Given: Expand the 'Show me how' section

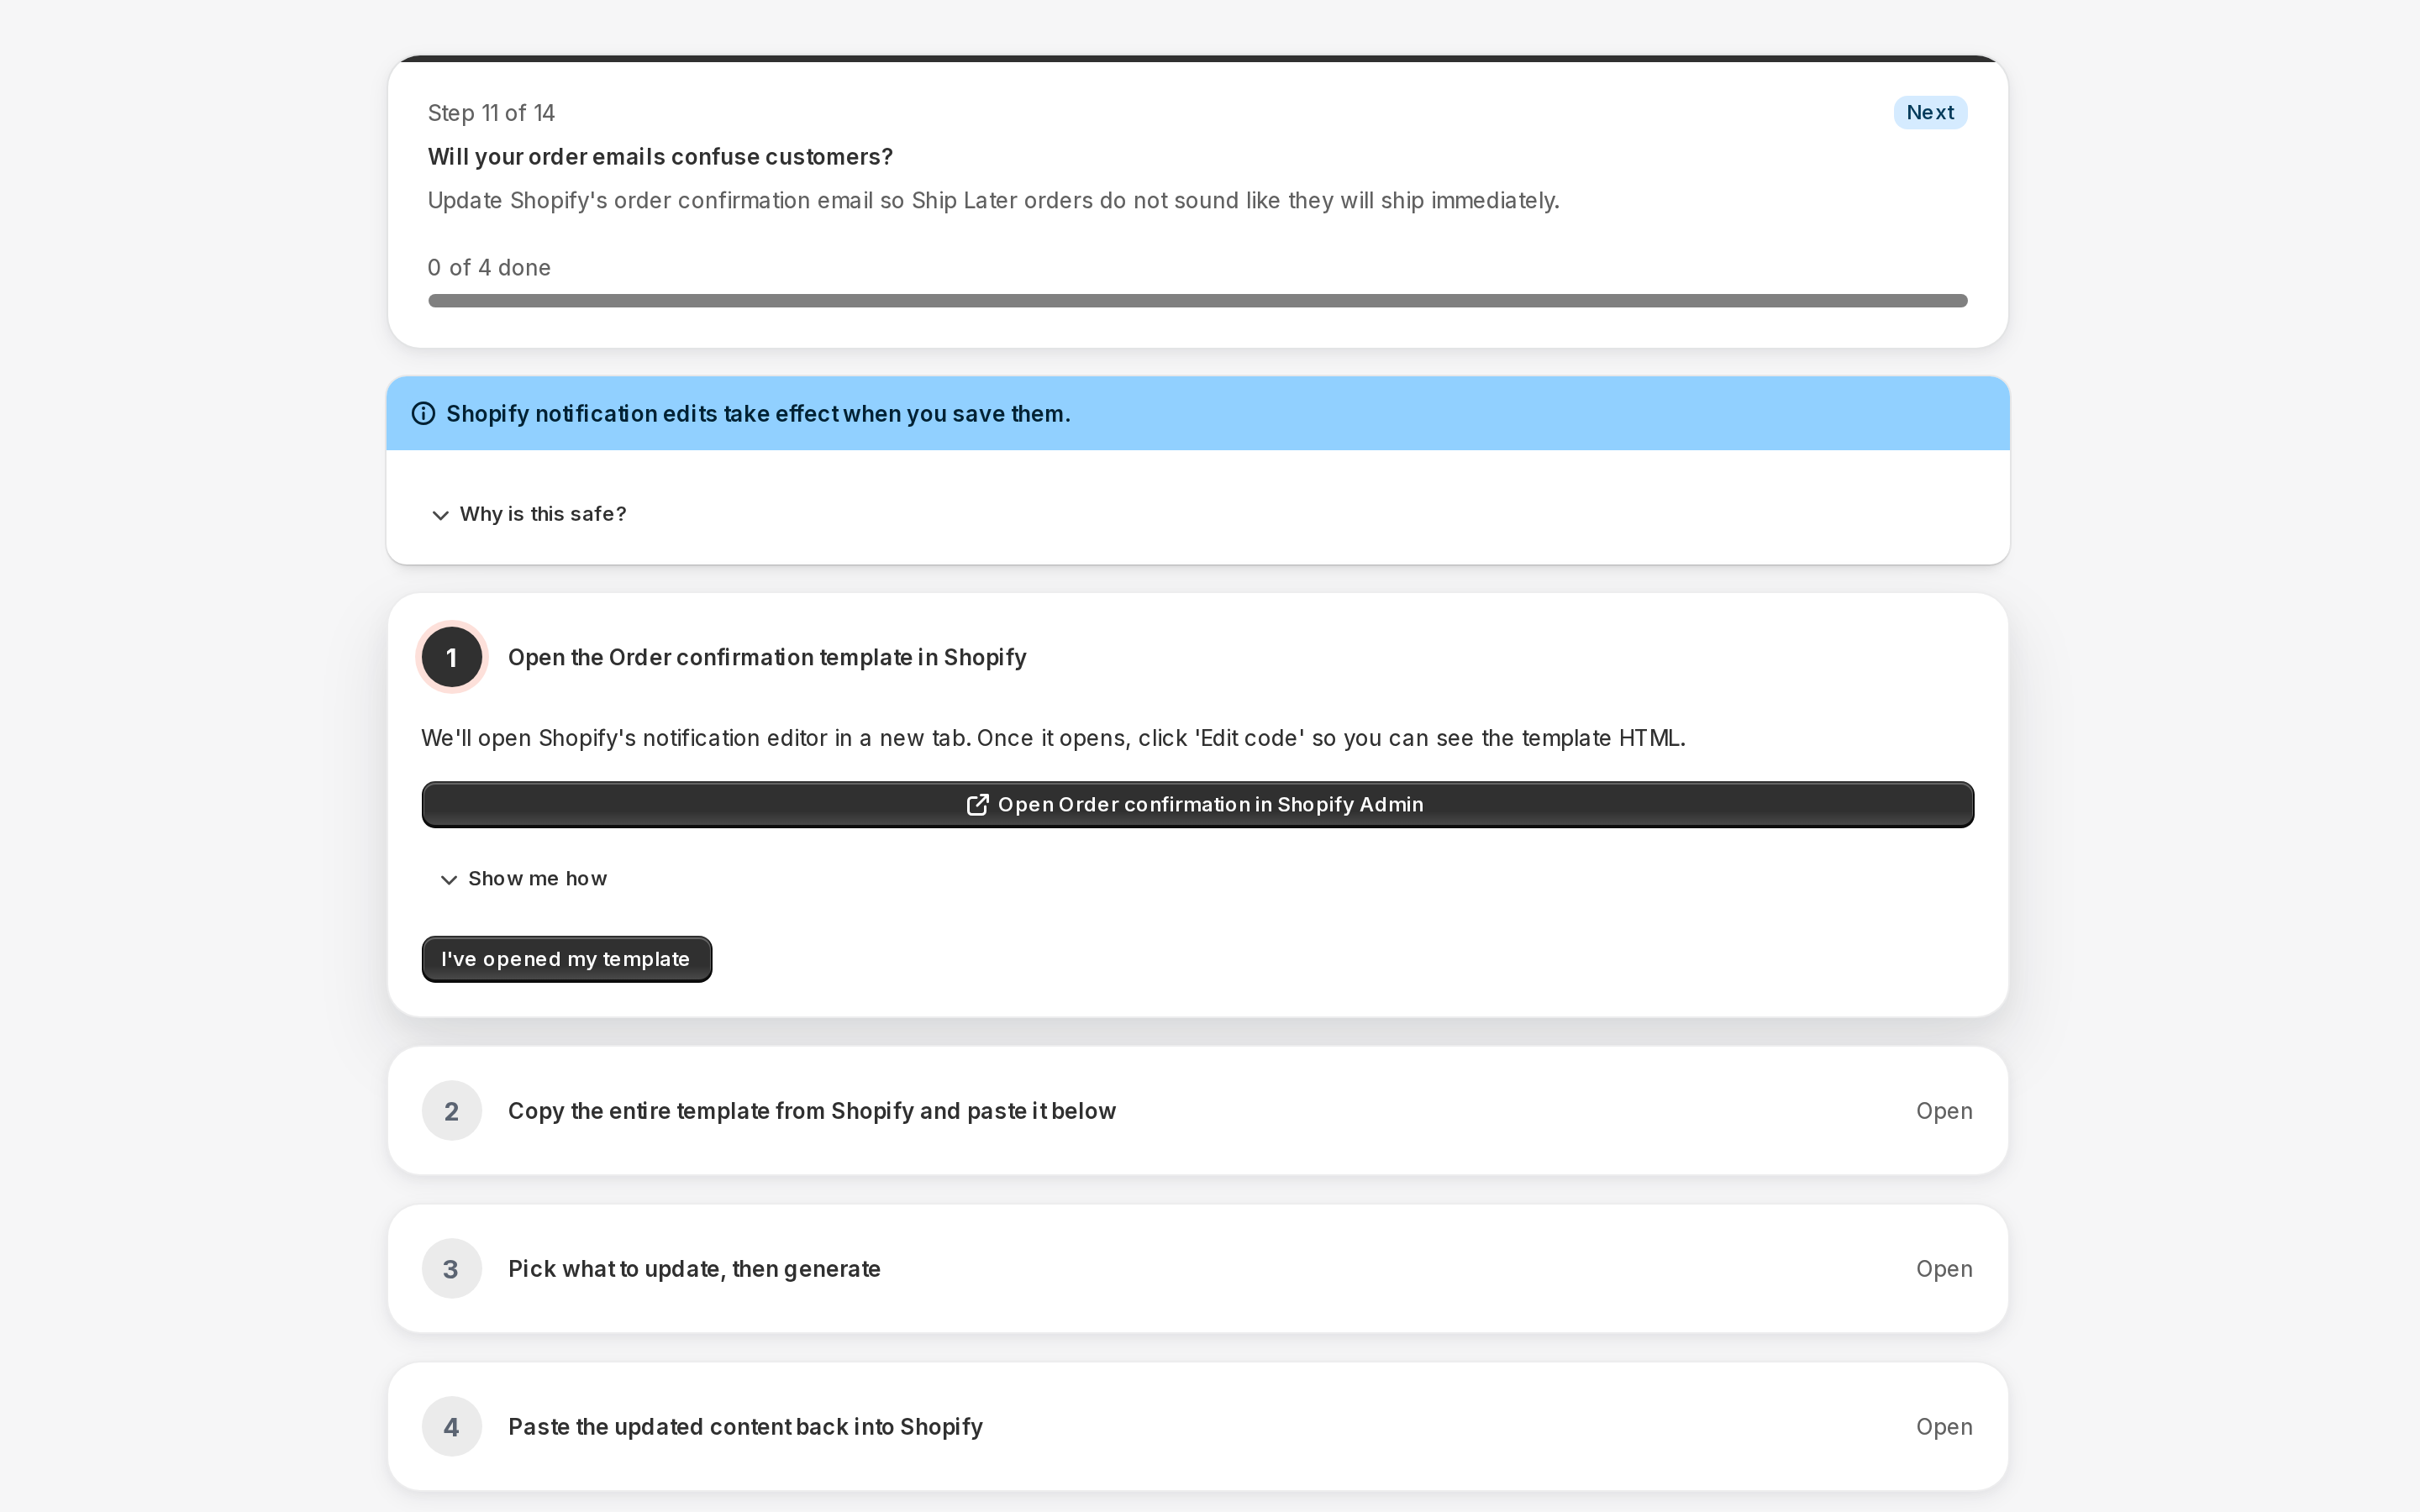Looking at the screenshot, I should click(x=523, y=878).
